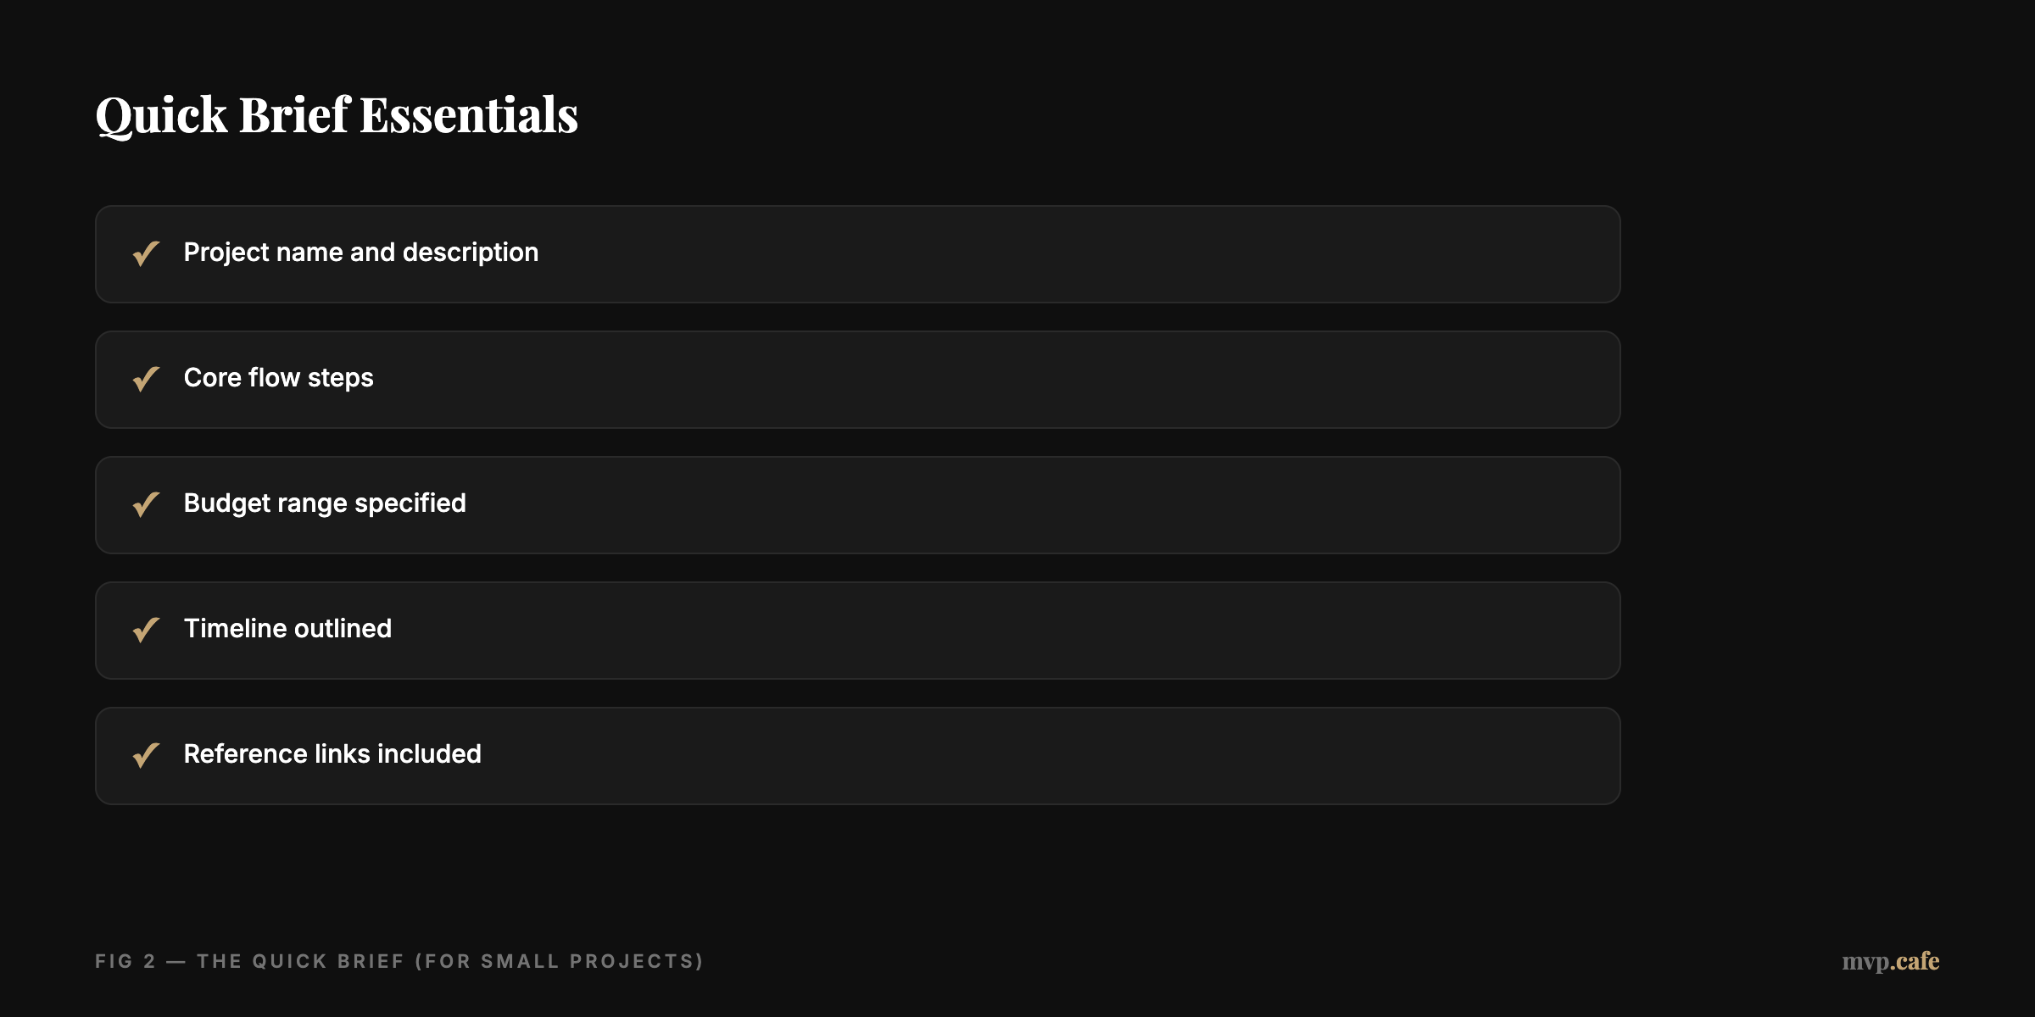Click blank space inside Timeline outlined card
Viewport: 2035px width, 1017px height.
coord(1017,631)
